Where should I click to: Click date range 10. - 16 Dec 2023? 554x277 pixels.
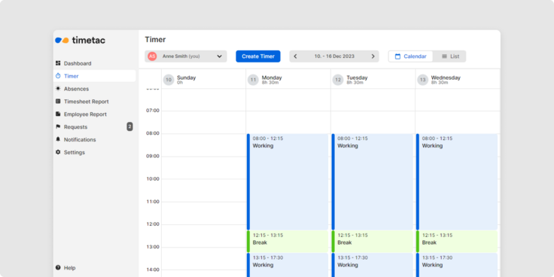tap(334, 56)
